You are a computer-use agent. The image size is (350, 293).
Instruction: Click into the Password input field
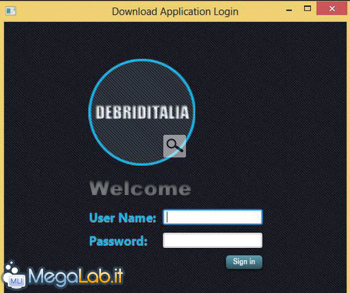tap(213, 240)
